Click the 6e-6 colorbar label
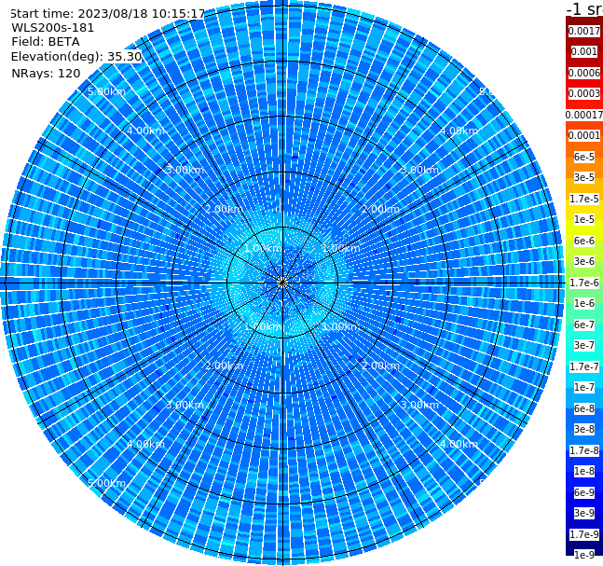Image resolution: width=603 pixels, height=566 pixels. (x=584, y=241)
